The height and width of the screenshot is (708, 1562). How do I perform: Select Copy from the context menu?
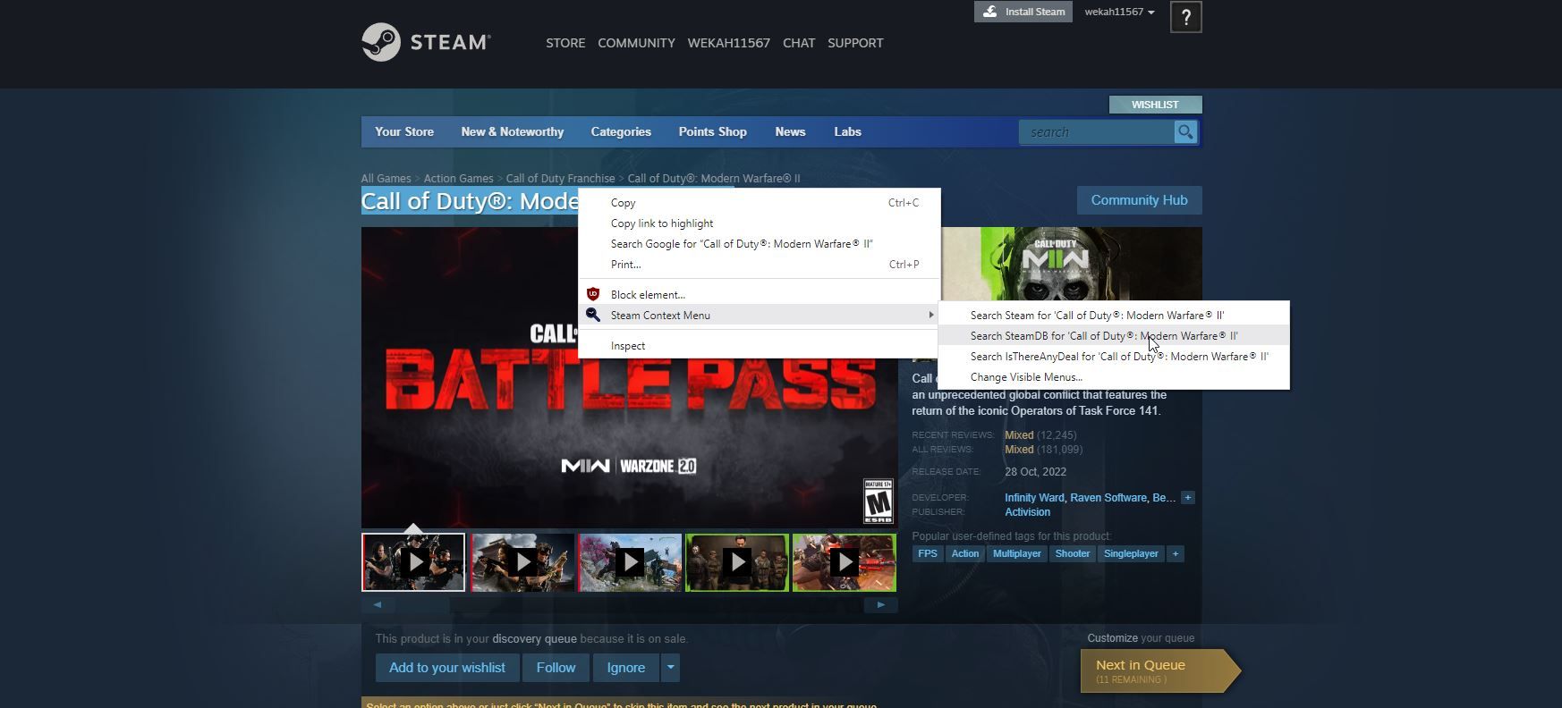click(x=760, y=203)
